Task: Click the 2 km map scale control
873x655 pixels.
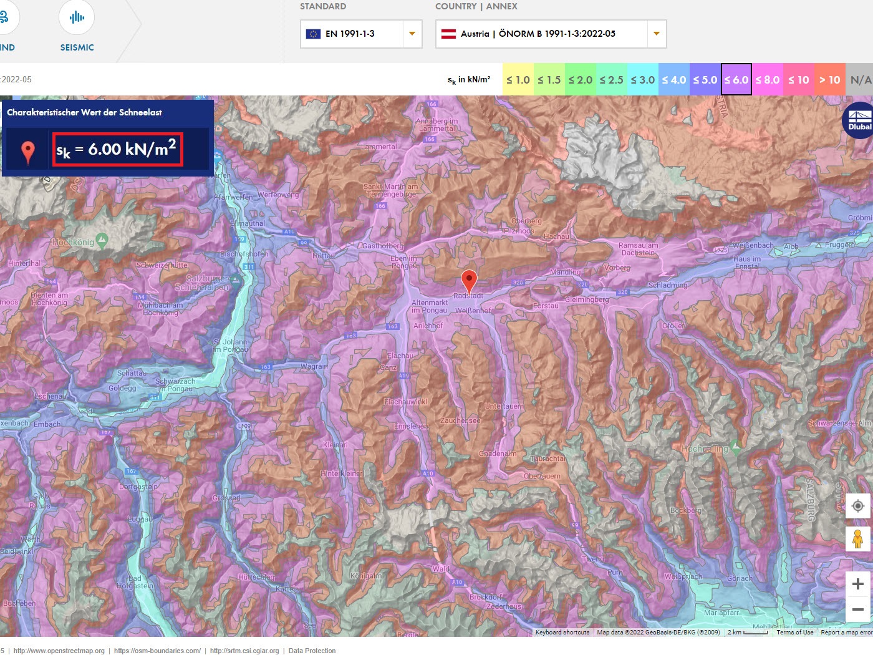Action: pos(748,632)
